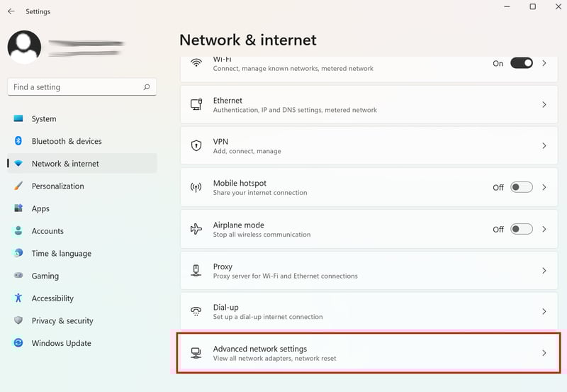Click the Proxy server icon
The height and width of the screenshot is (392, 567).
[x=196, y=271]
